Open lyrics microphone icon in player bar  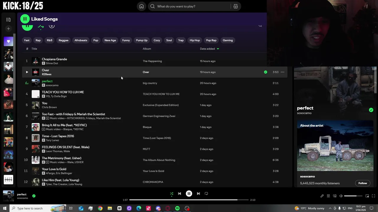click(x=322, y=196)
